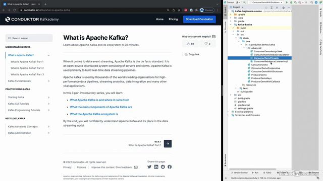
Task: Open the Project panel gear options
Action: coord(284,8)
